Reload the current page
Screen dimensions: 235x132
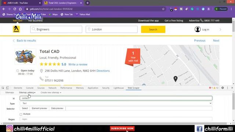pyautogui.click(x=15, y=9)
